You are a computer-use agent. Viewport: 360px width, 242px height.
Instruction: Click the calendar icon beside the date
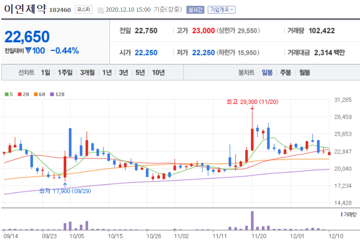pyautogui.click(x=101, y=10)
